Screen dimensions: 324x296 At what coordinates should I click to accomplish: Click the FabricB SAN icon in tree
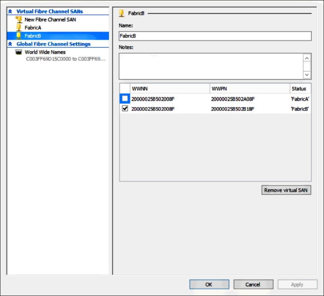(19, 36)
